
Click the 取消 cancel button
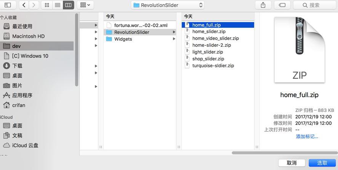click(292, 163)
